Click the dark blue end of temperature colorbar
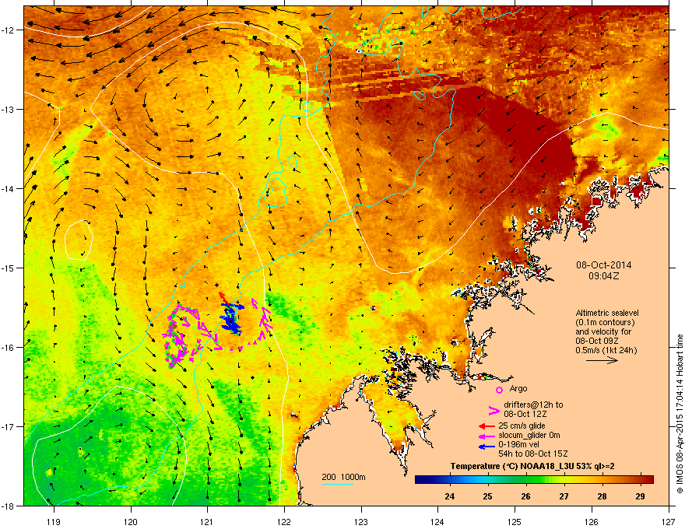The image size is (685, 529). point(422,480)
